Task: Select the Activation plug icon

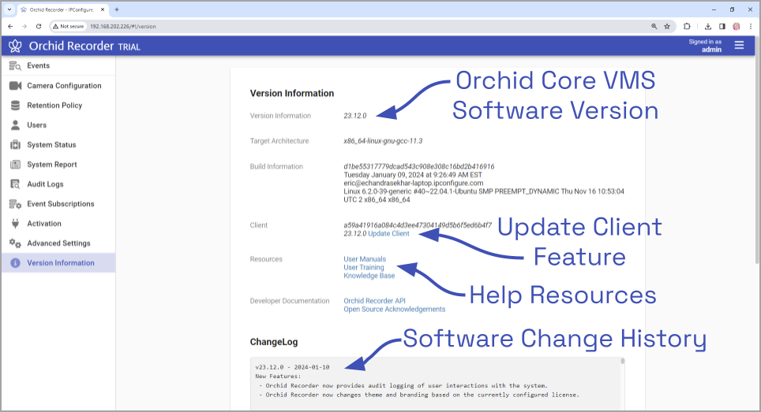Action: click(15, 224)
